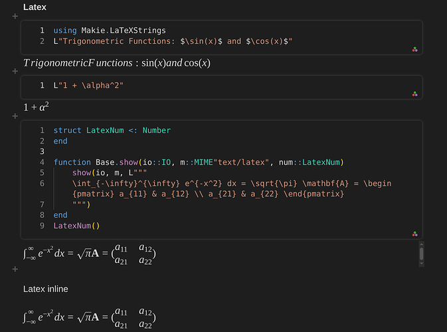The image size is (447, 332).
Task: Click the 'struct LatexNum <: Number' line
Action: pyautogui.click(x=112, y=130)
